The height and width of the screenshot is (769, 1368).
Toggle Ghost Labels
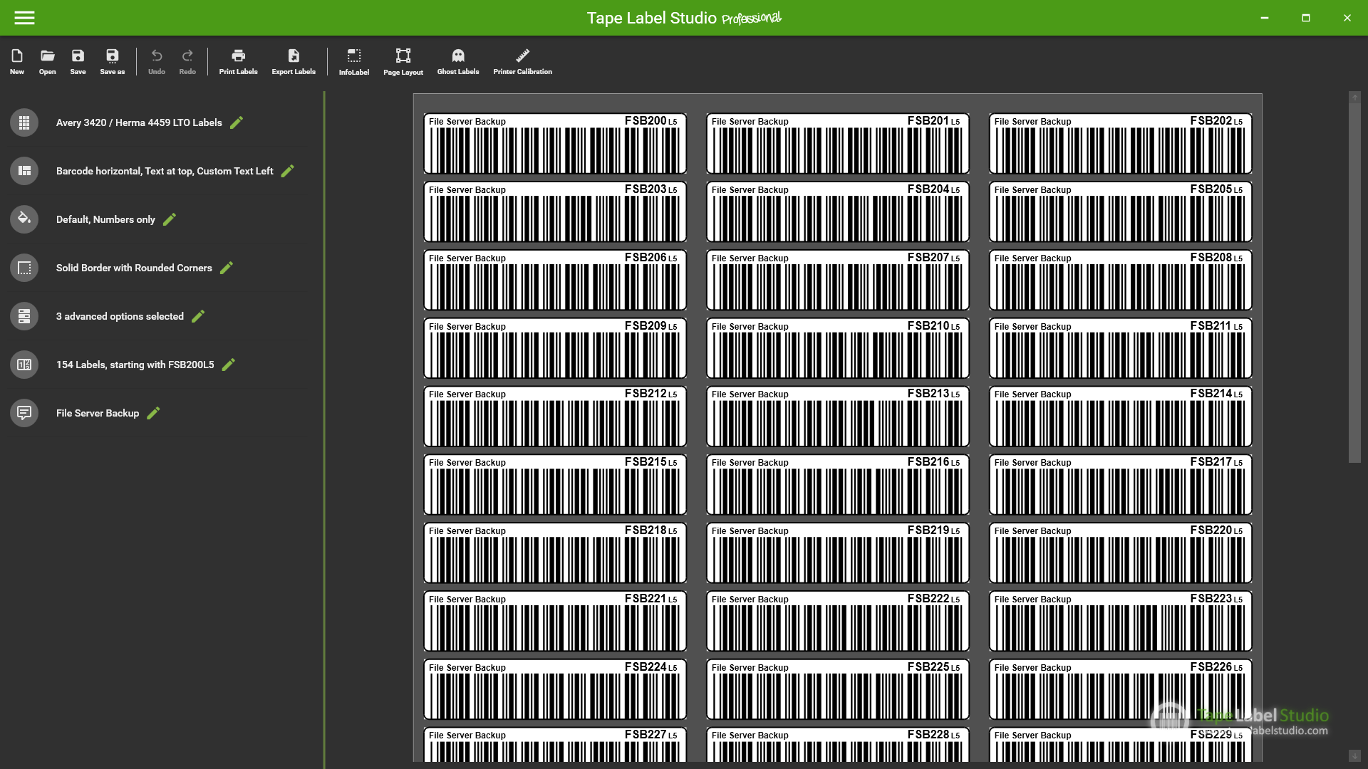point(458,61)
